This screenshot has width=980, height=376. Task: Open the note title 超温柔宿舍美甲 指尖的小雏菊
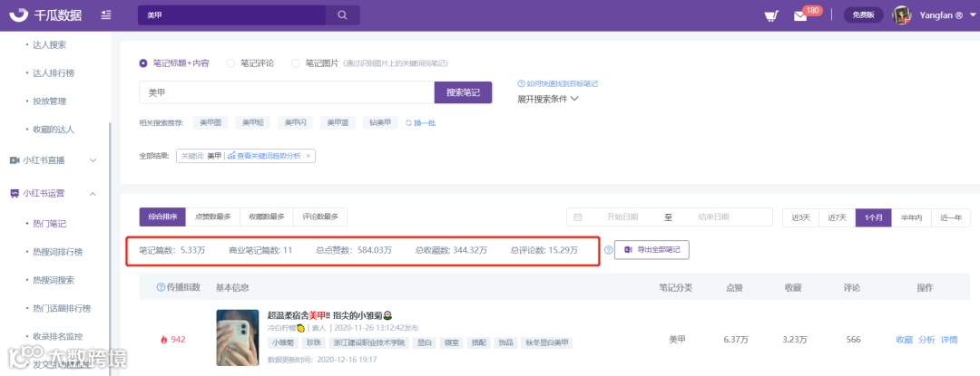pos(329,315)
